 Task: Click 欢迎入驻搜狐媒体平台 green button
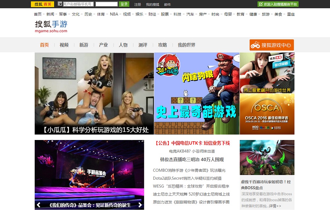click(278, 4)
